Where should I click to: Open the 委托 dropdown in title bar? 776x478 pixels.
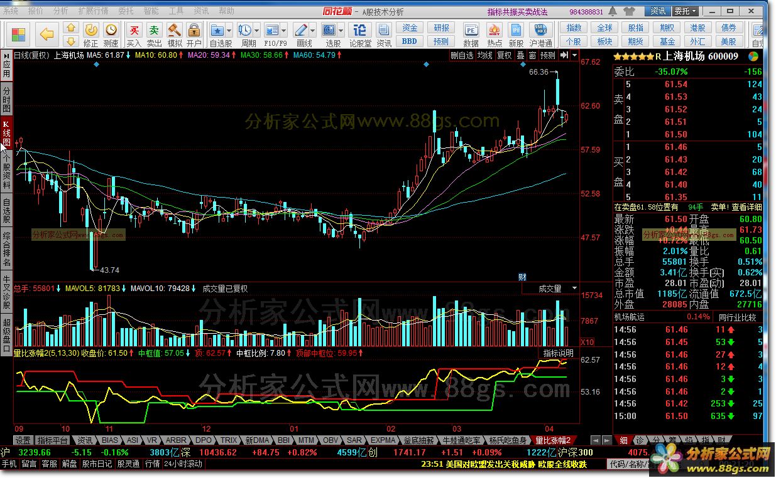[x=686, y=11]
